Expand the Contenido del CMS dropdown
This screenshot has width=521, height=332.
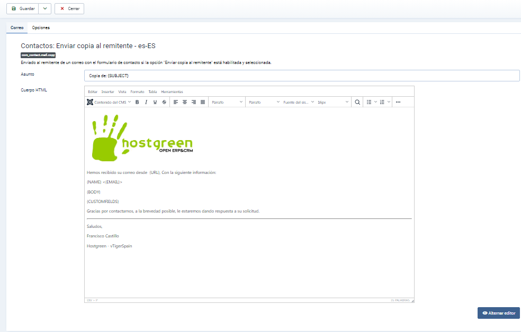(x=109, y=102)
